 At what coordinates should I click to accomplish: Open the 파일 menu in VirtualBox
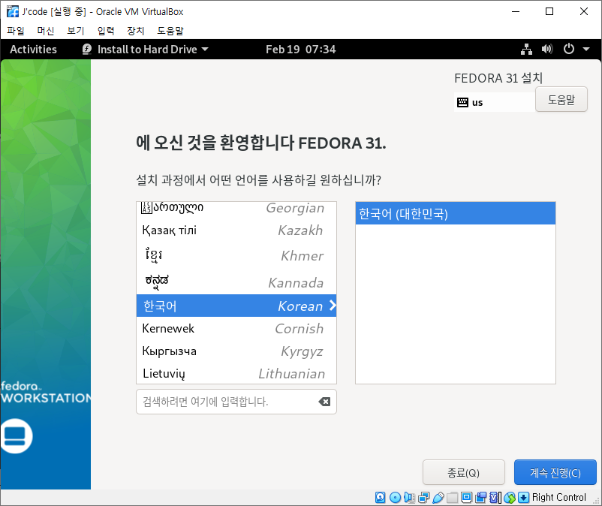point(16,31)
